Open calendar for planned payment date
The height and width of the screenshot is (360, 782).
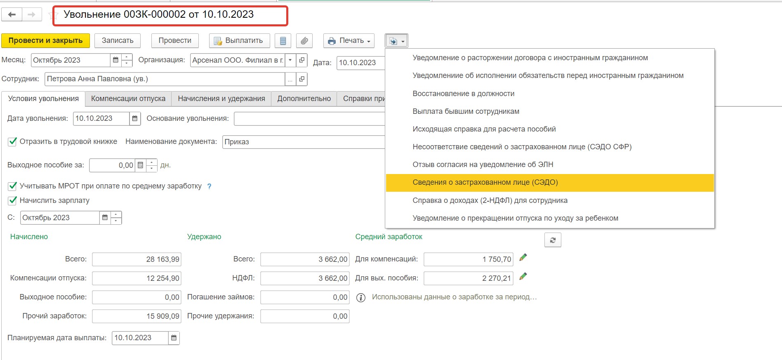click(174, 338)
